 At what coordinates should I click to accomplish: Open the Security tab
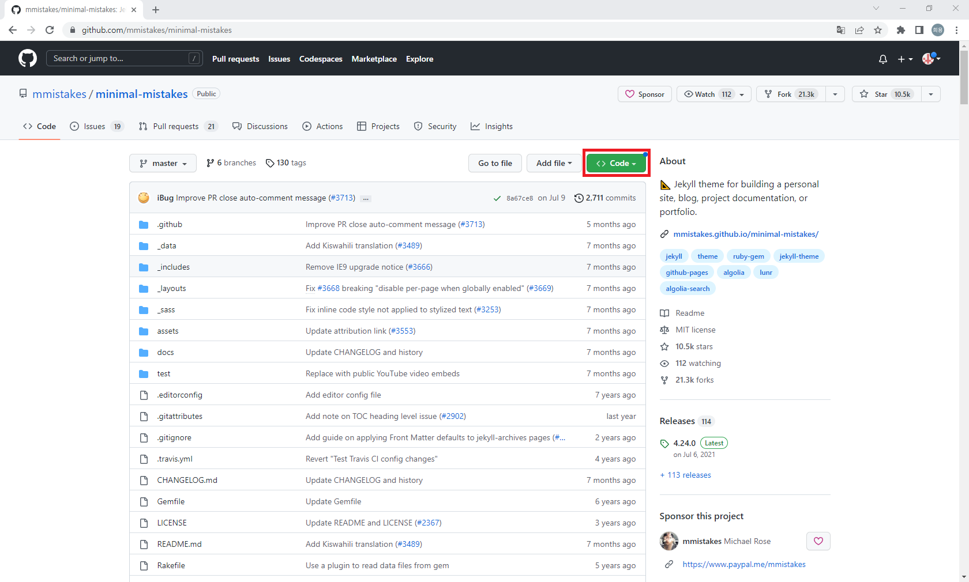point(435,126)
